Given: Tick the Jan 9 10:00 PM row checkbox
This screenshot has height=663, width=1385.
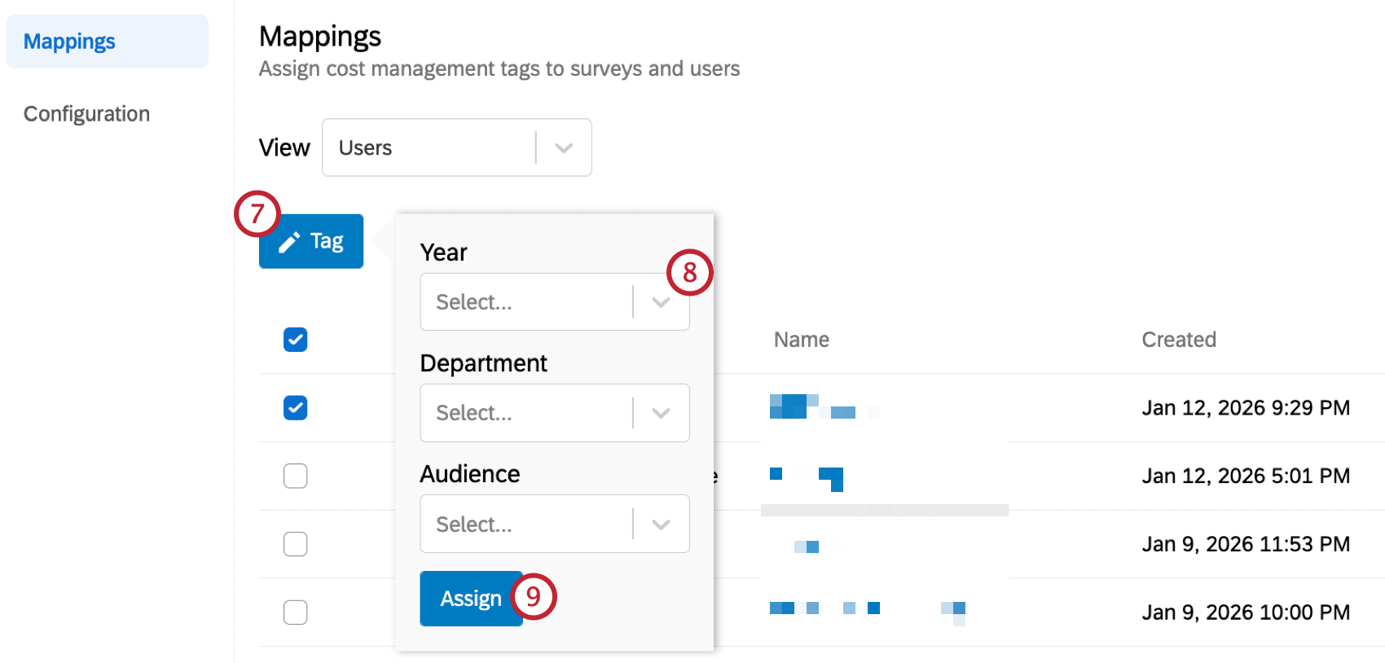Looking at the screenshot, I should coord(296,612).
